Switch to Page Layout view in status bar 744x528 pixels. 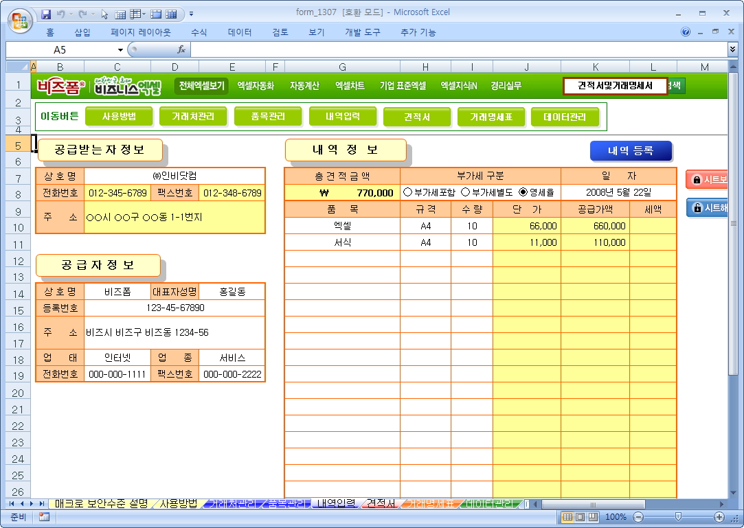pyautogui.click(x=579, y=517)
